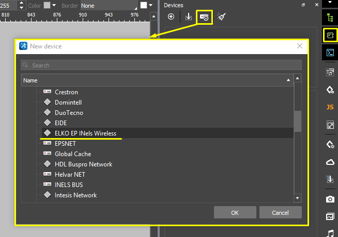Sort the list by the Name column header

[x=155, y=80]
